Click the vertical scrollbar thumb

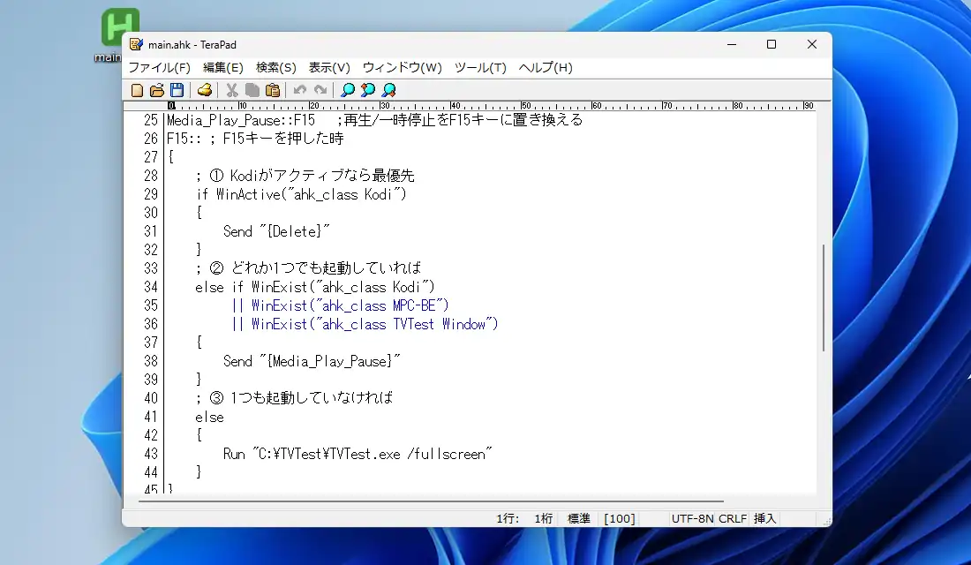tap(824, 297)
